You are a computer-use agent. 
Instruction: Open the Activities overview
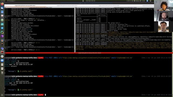point(3,1)
